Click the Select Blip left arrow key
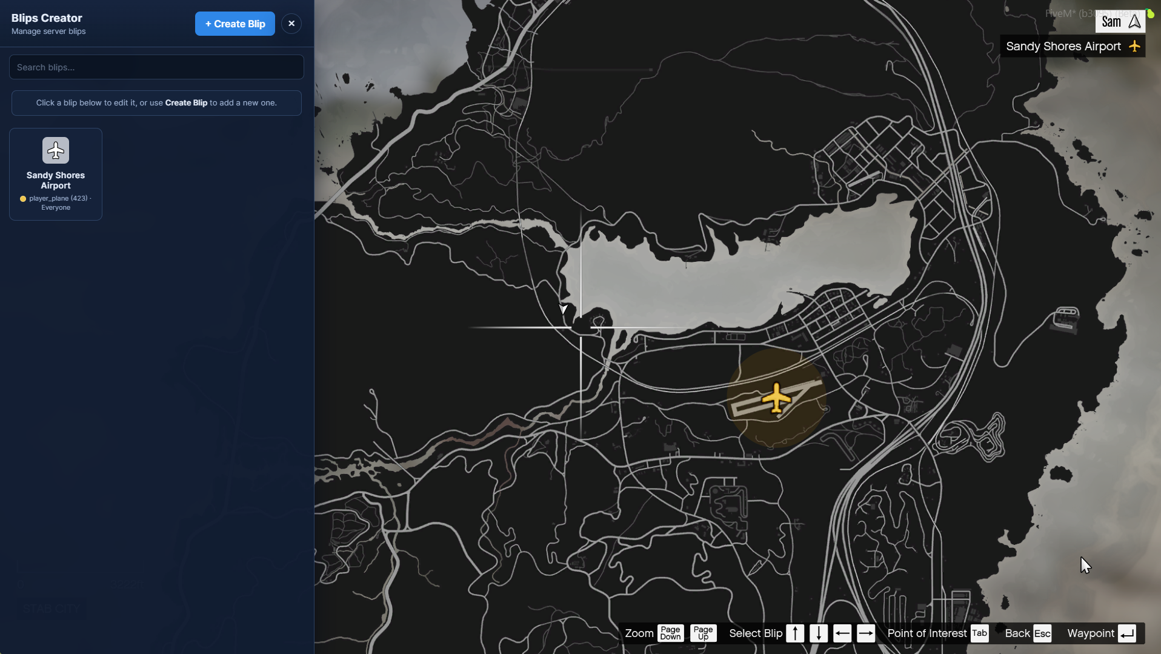Image resolution: width=1161 pixels, height=654 pixels. (842, 633)
